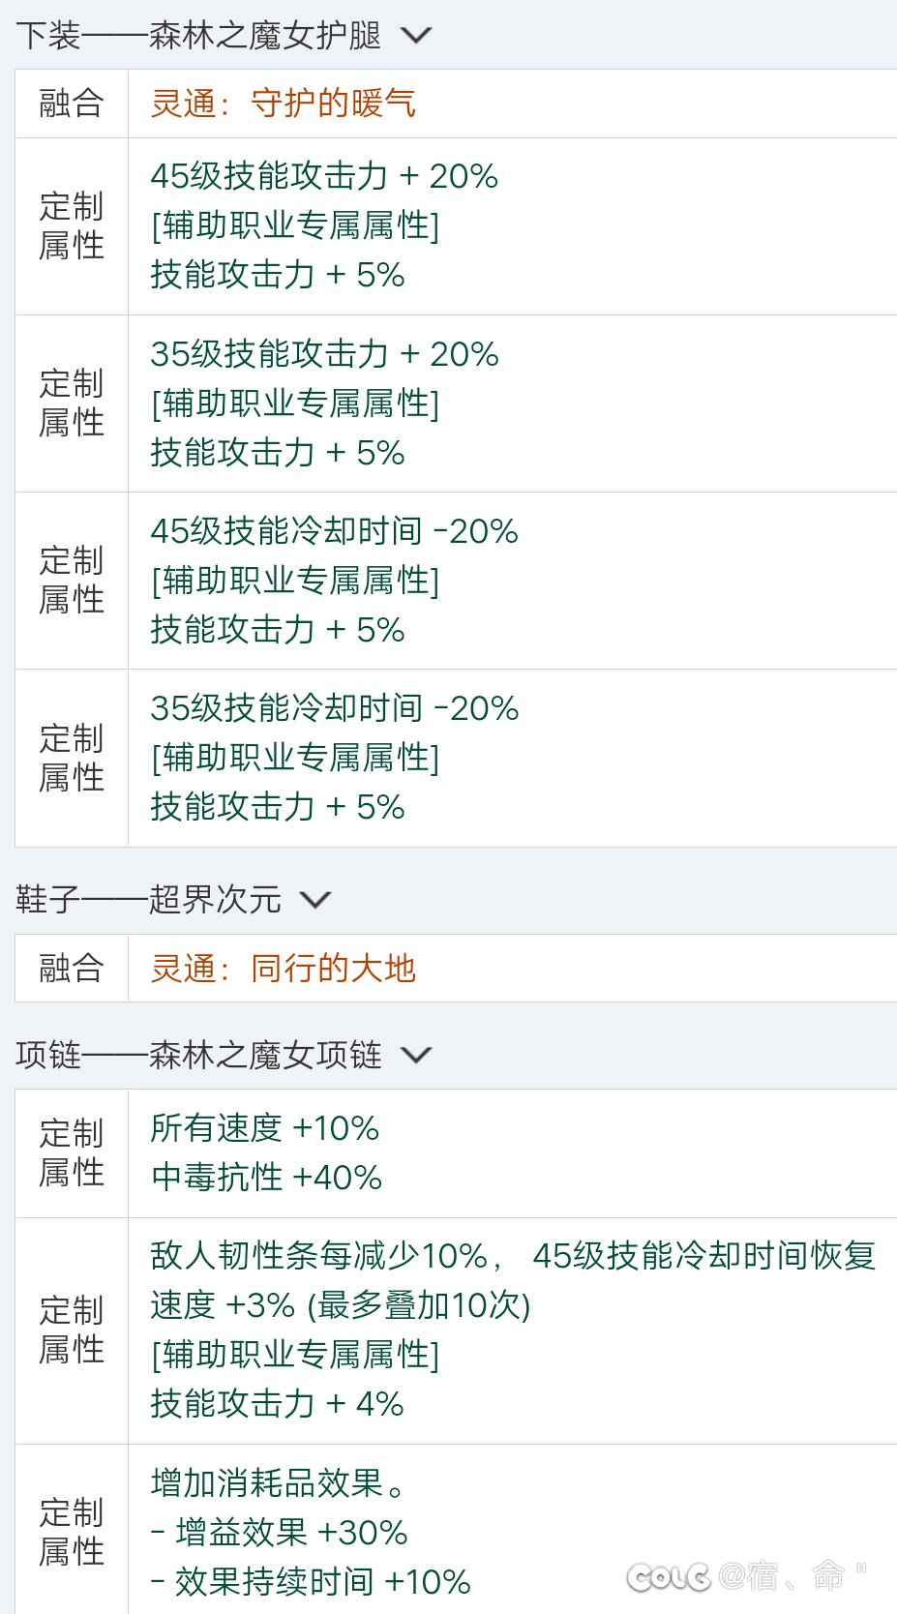Click the 增益效果 +30% line
897x1614 pixels.
tap(280, 1533)
